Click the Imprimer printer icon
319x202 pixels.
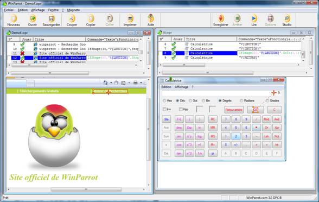[130, 18]
